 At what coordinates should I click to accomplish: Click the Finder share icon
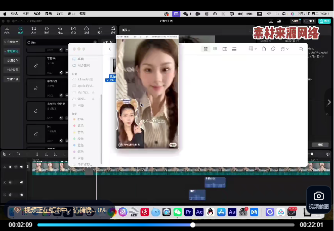coord(264,49)
